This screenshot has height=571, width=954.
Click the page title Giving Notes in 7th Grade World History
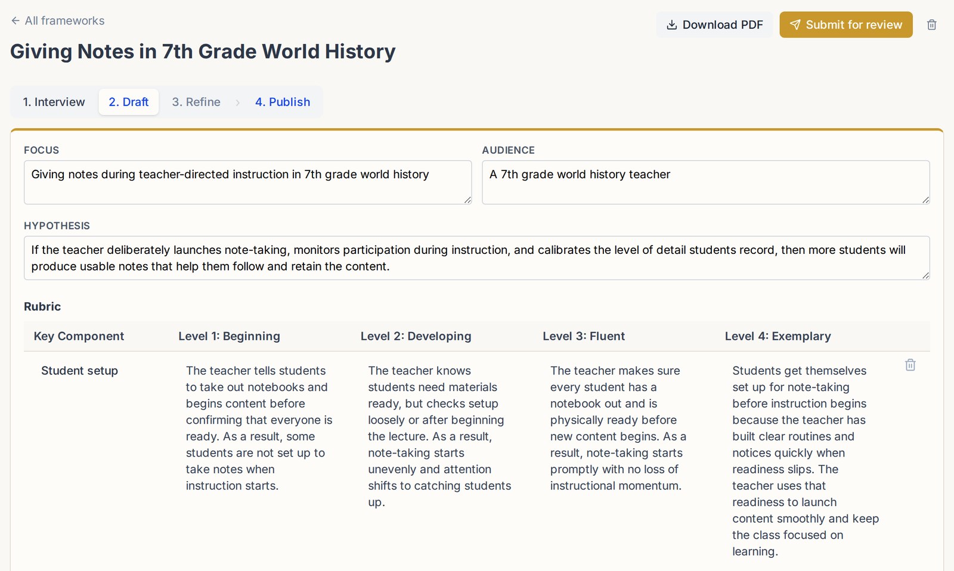(203, 51)
